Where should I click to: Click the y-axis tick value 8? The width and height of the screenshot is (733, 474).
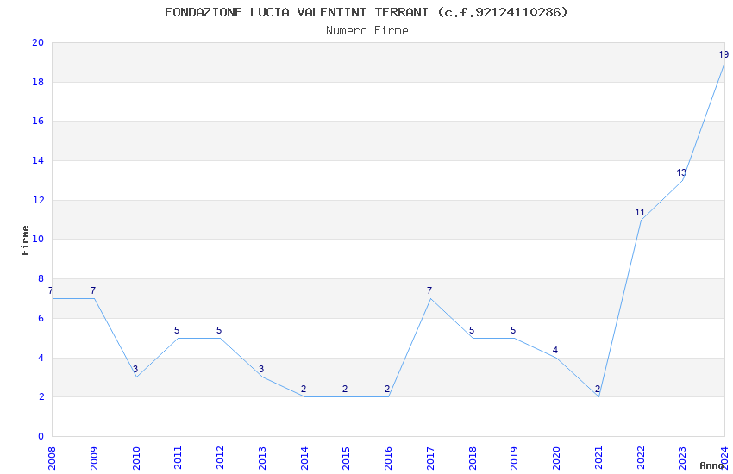[41, 278]
